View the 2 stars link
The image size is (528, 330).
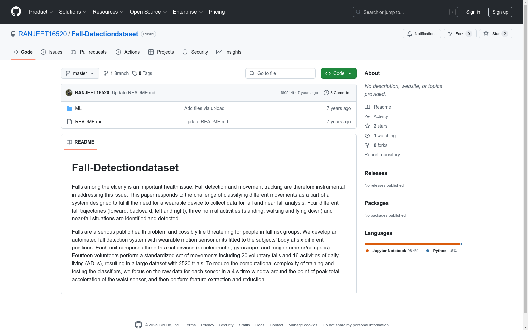point(376,126)
